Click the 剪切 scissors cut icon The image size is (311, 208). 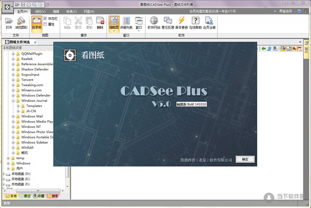pos(78,23)
